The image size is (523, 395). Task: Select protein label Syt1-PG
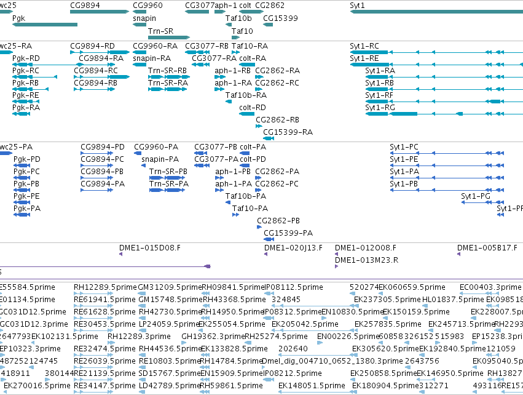tap(475, 196)
